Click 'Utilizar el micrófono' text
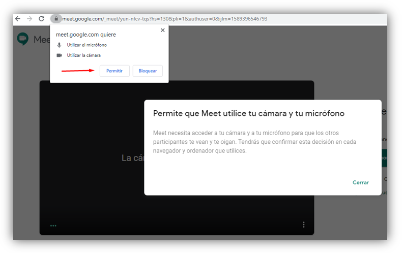 [x=87, y=45]
